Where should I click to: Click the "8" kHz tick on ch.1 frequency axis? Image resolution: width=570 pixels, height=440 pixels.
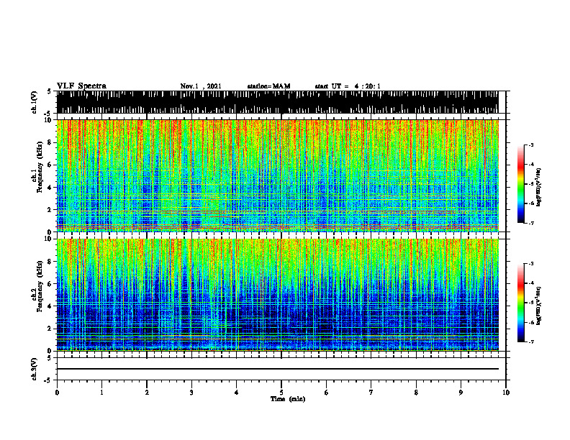point(50,142)
